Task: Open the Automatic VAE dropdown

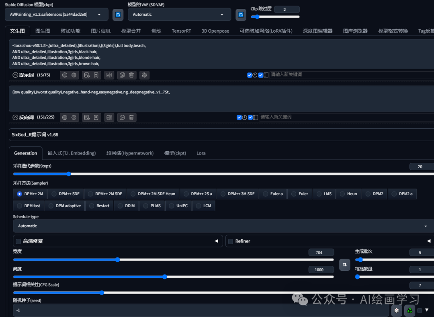Action: pos(179,14)
